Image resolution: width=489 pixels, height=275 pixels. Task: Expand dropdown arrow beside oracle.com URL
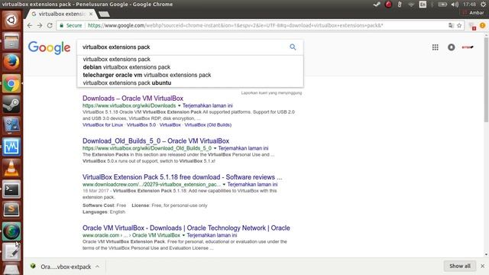pyautogui.click(x=183, y=235)
